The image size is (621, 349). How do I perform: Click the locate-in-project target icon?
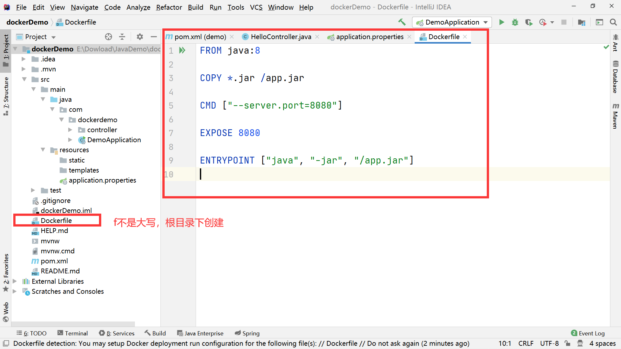[x=109, y=37]
